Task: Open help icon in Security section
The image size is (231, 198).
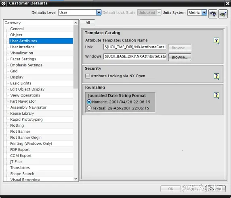Action: pos(216,76)
